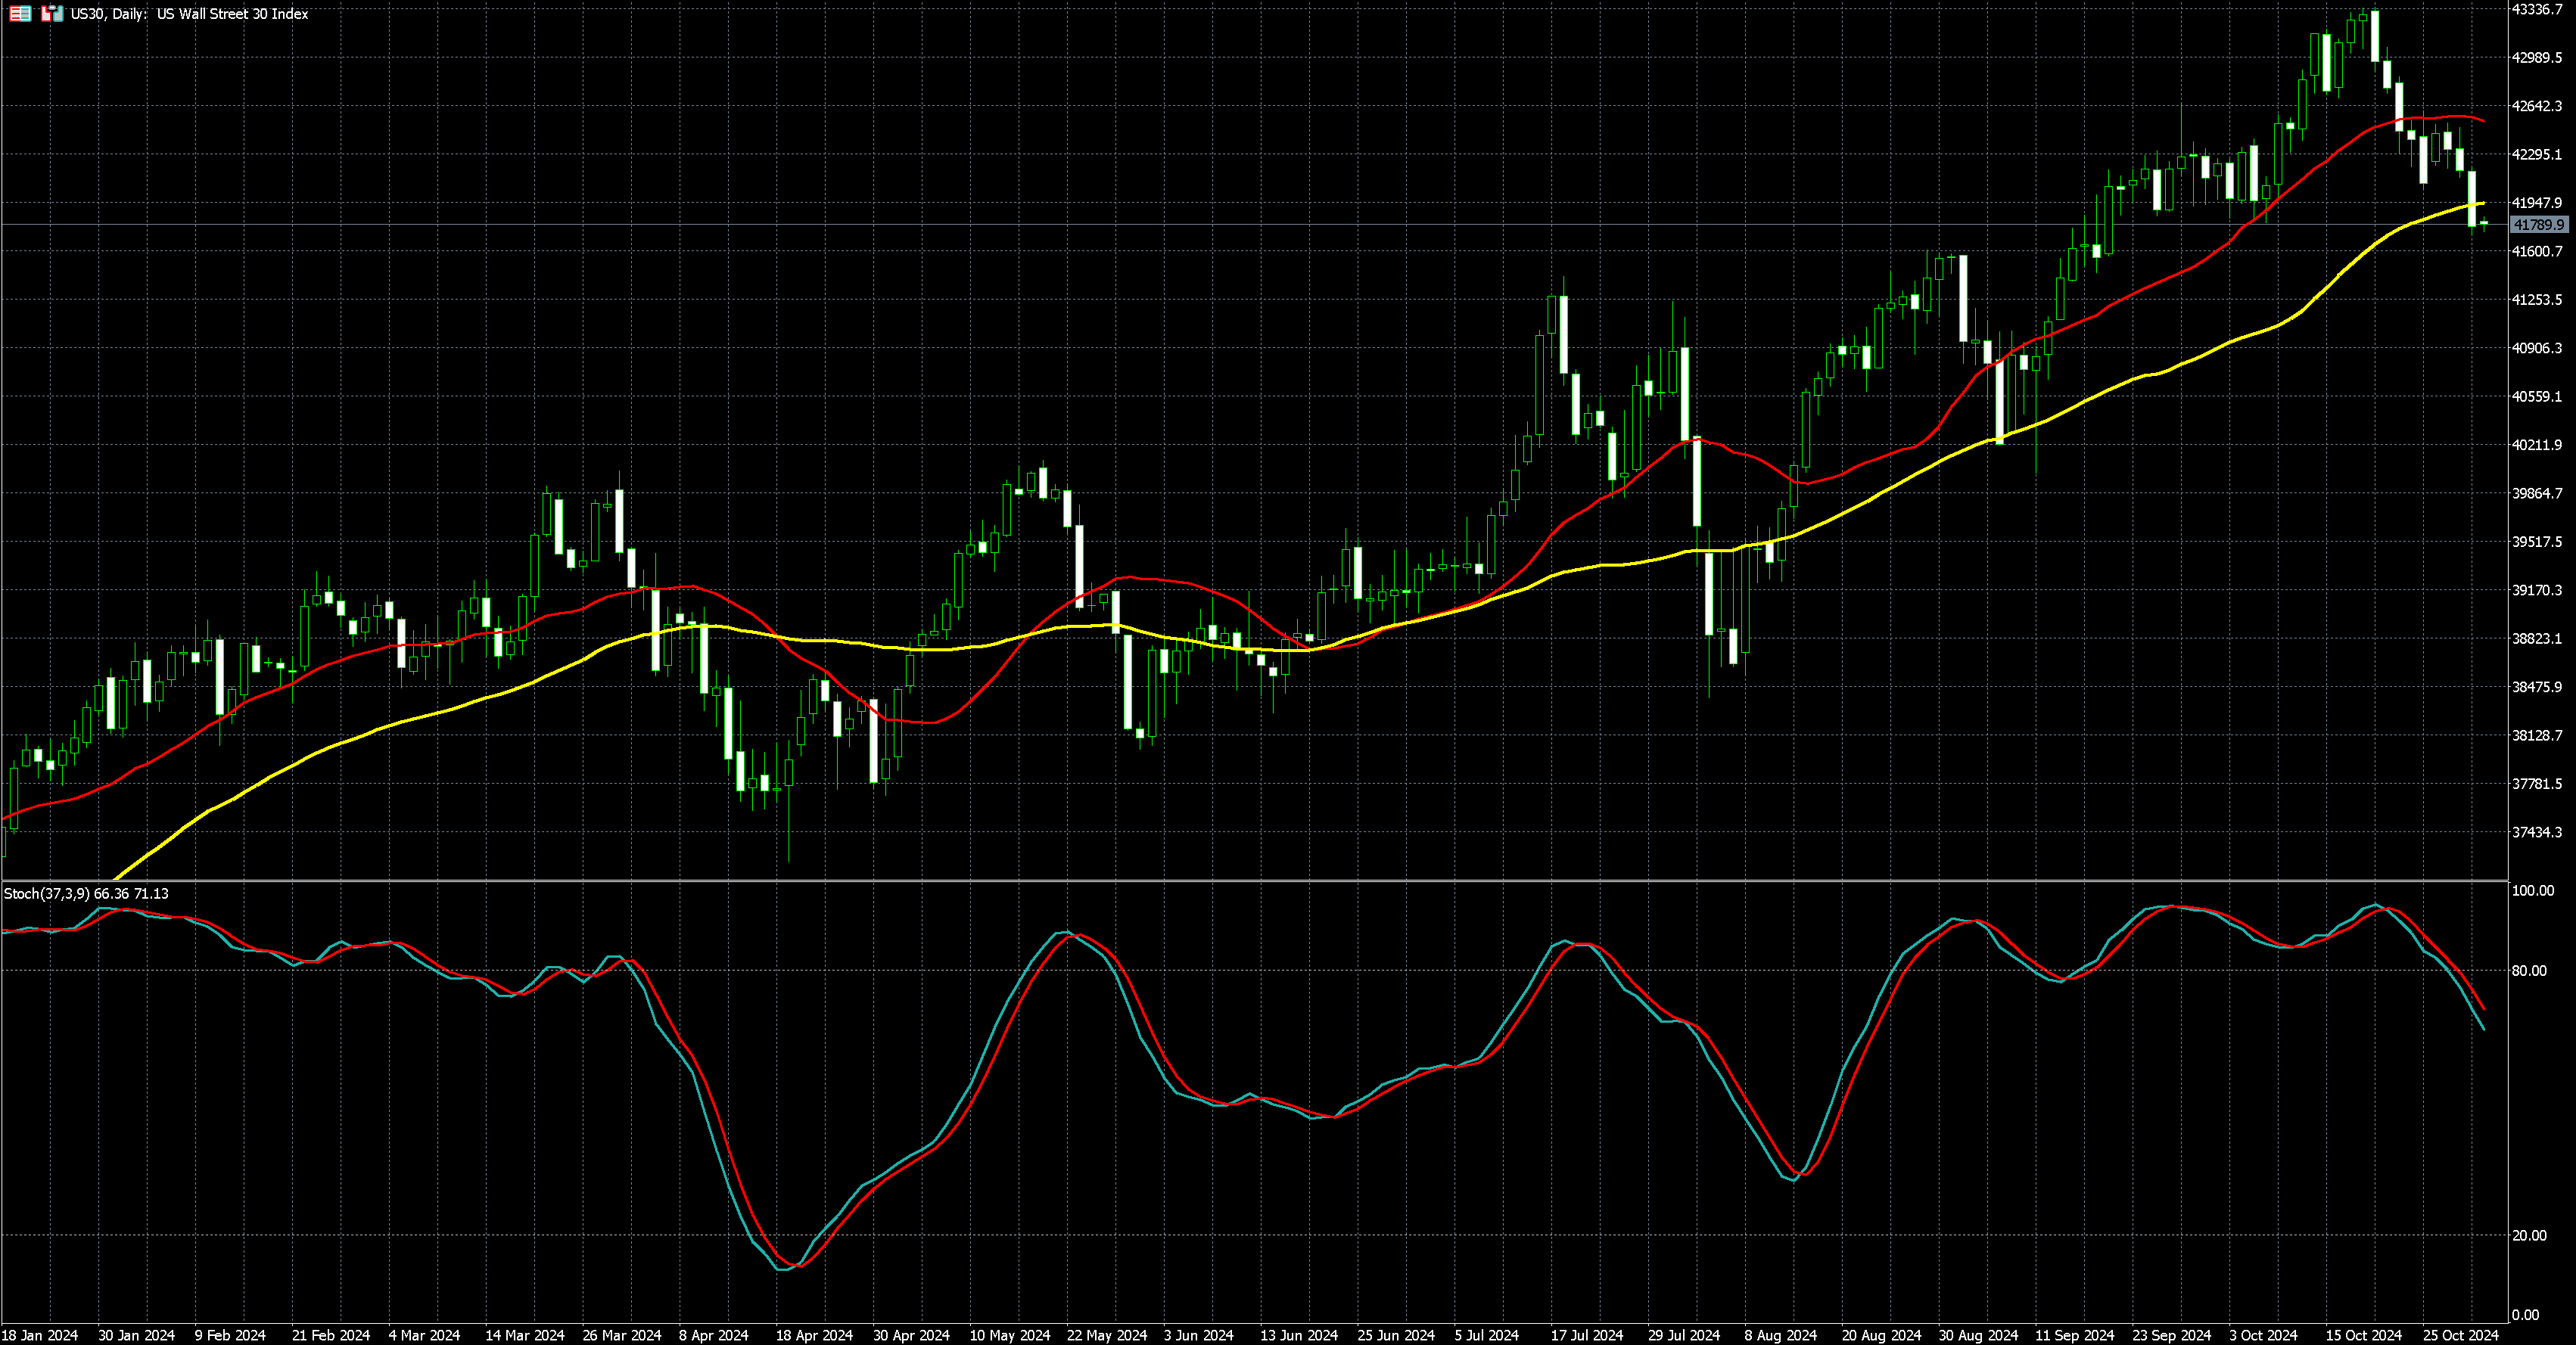Select the current price label 41789.9
The height and width of the screenshot is (1345, 2576).
click(x=2538, y=226)
